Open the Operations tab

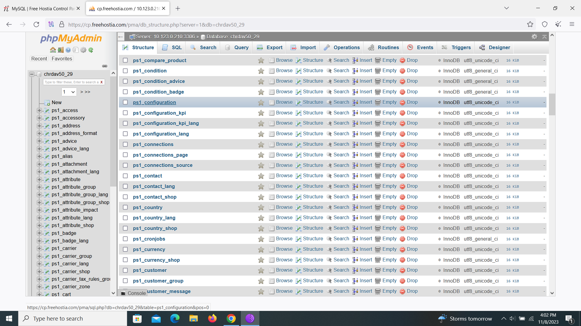342,47
